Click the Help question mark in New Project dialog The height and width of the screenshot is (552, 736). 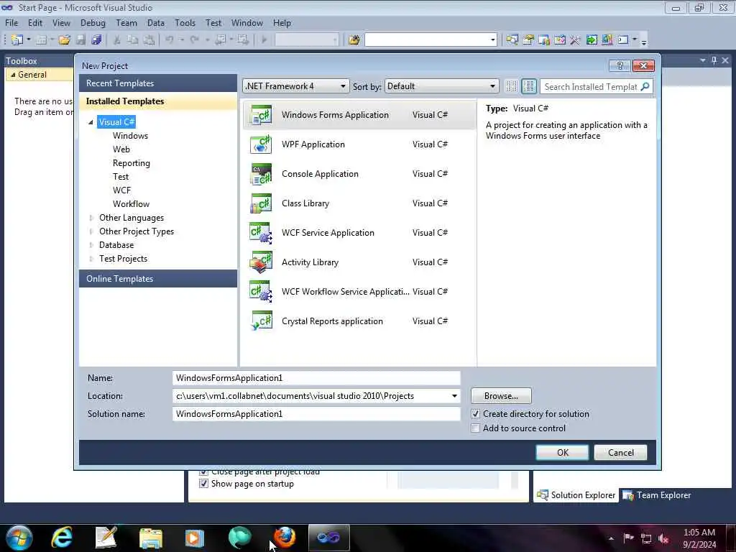coord(620,65)
